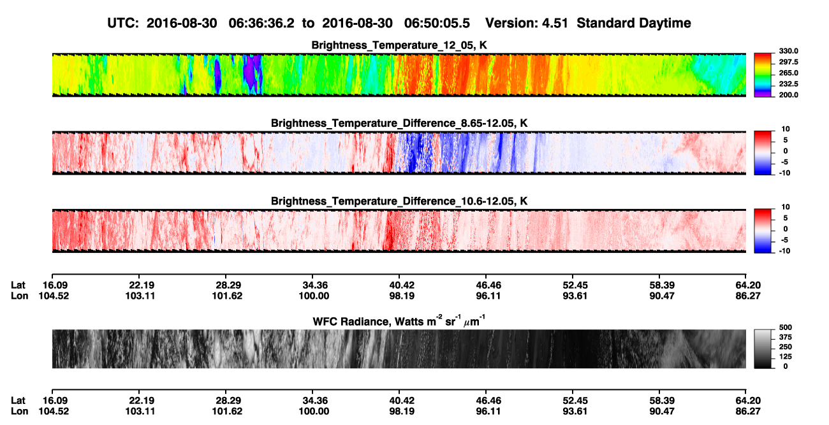Click the 250 value on the WFC scale
Image resolution: width=829 pixels, height=425 pixels.
click(x=784, y=348)
